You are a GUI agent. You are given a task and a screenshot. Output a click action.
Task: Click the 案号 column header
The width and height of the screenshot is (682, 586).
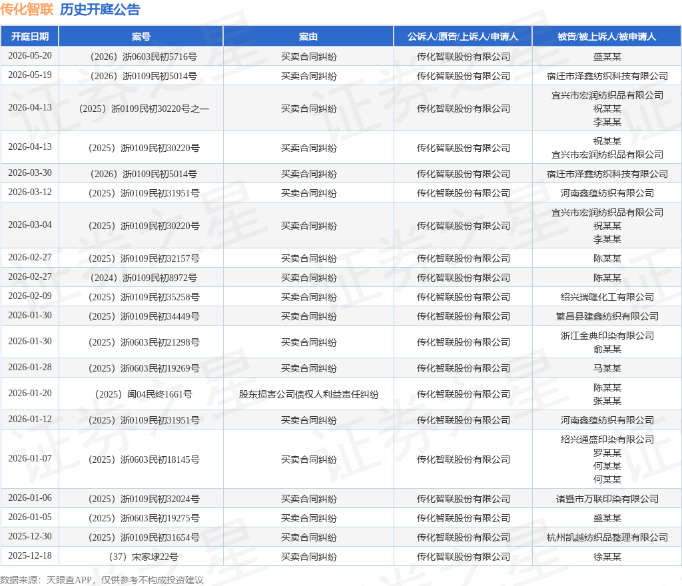(x=141, y=37)
